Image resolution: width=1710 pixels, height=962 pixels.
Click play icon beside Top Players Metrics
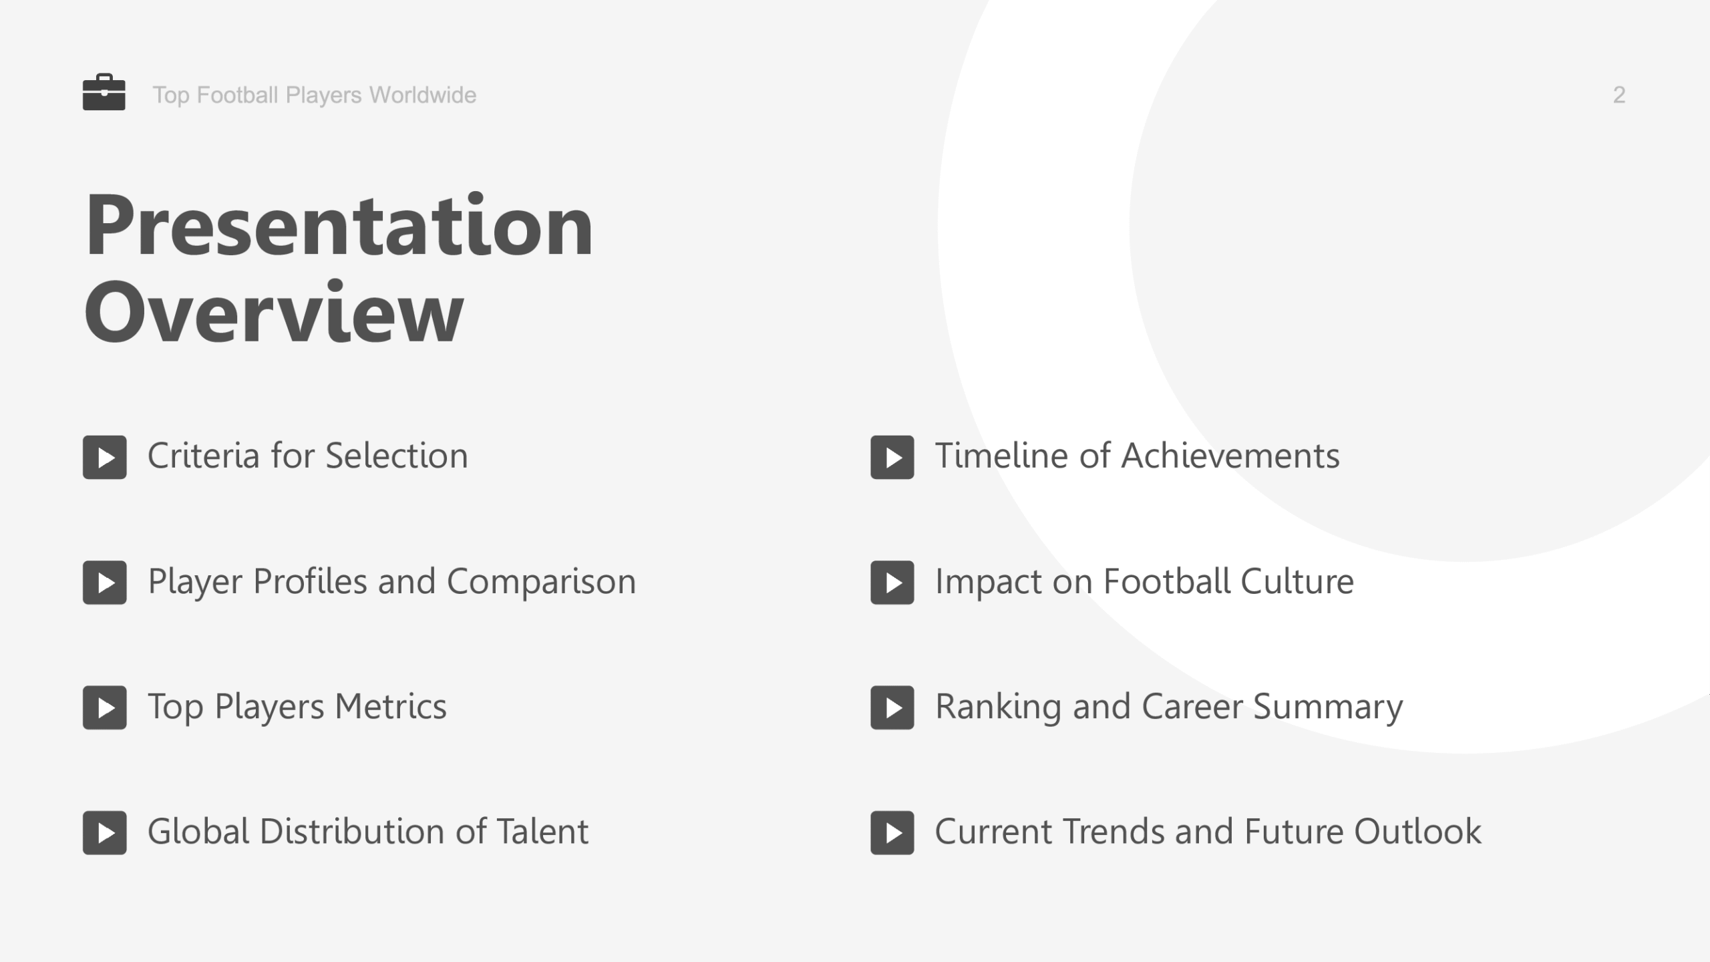tap(105, 707)
